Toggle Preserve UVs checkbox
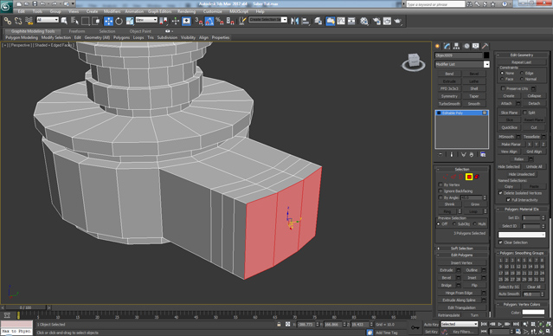The width and height of the screenshot is (553, 336). pos(504,88)
